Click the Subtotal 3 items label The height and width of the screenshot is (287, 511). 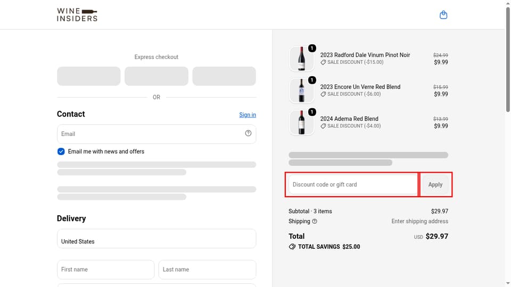coord(310,211)
